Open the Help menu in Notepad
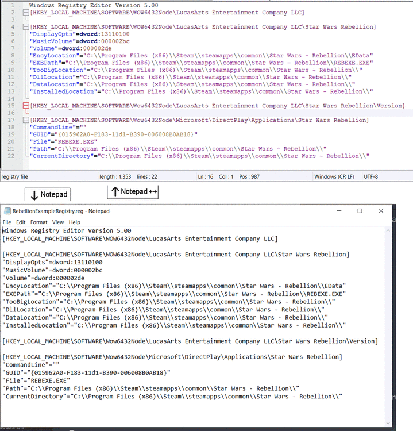 coord(75,222)
